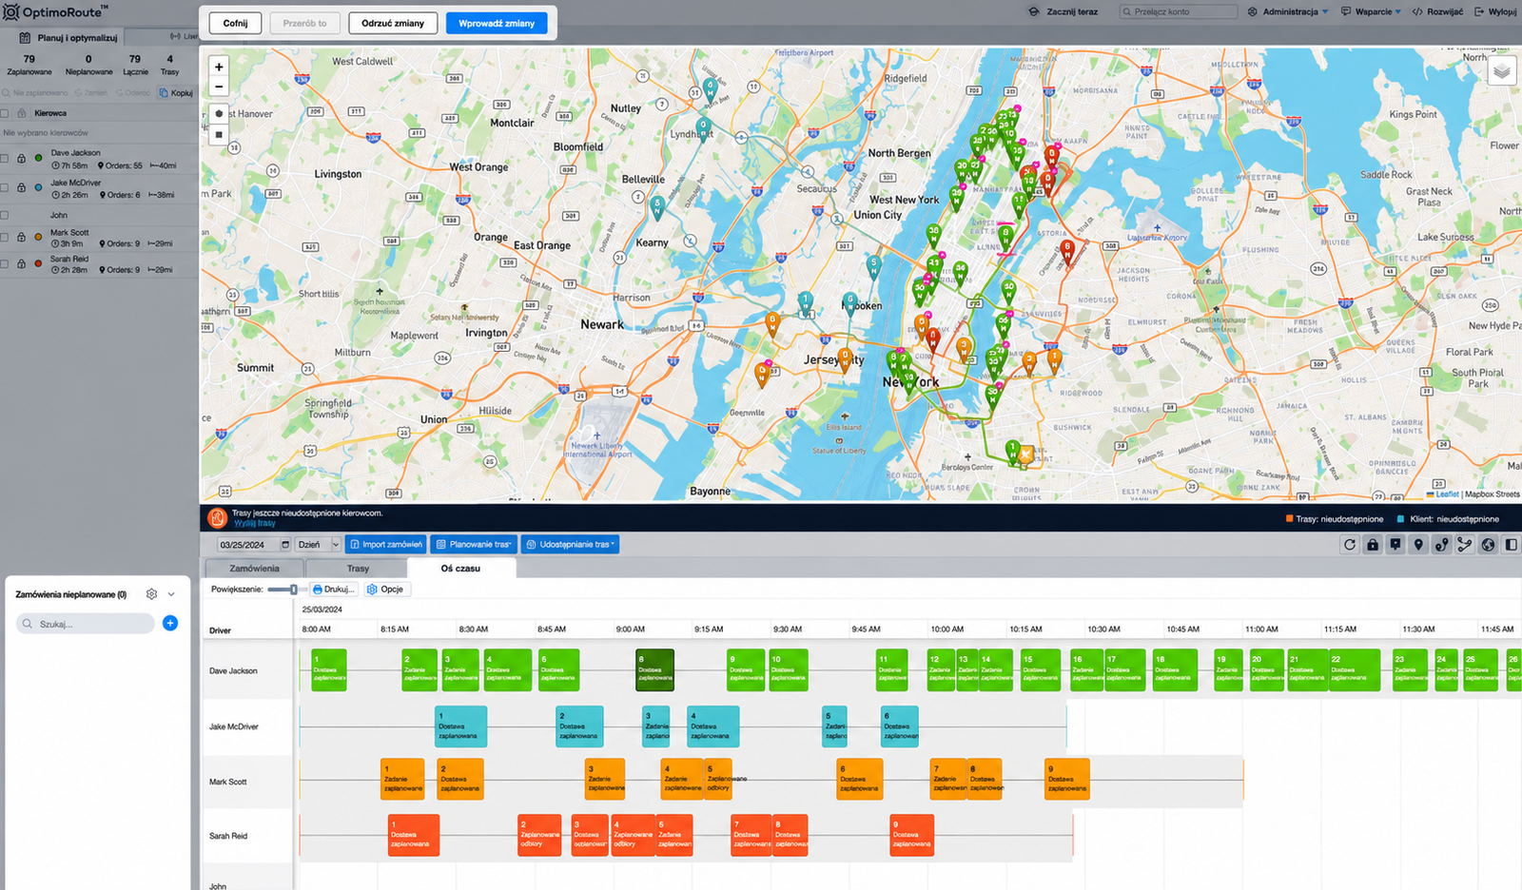Tick the Dave Jackson driver checkbox

pyautogui.click(x=5, y=159)
